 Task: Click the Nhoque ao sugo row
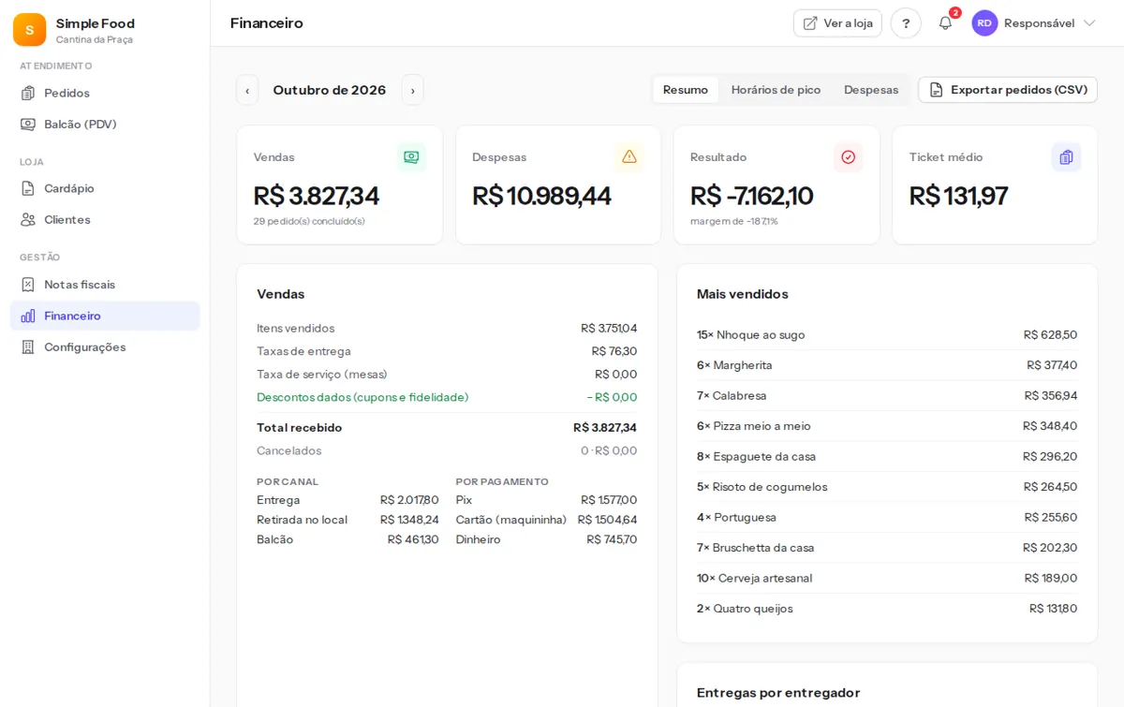pyautogui.click(x=887, y=335)
